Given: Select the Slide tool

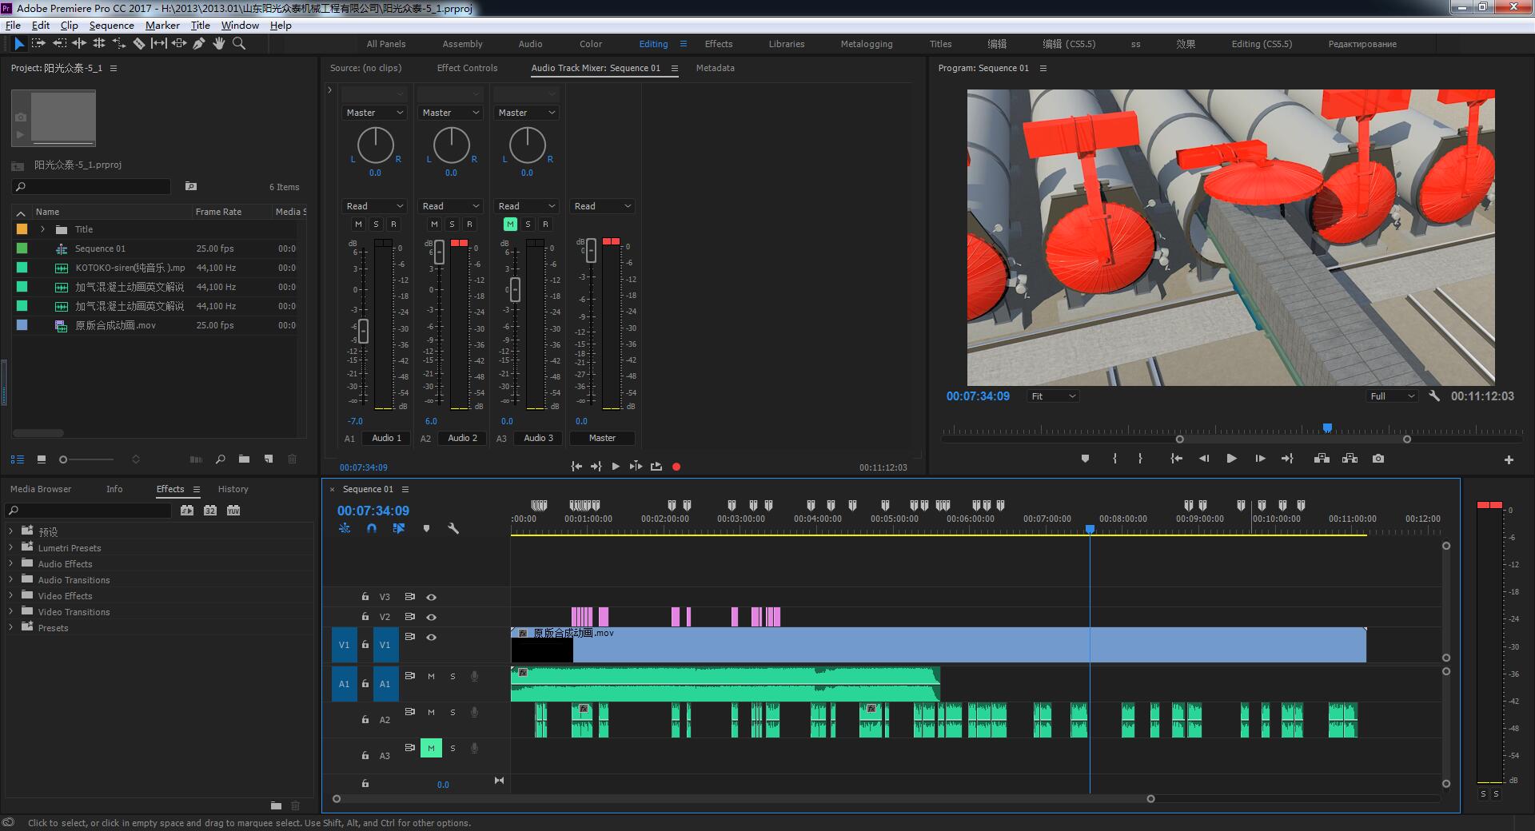Looking at the screenshot, I should 179,44.
